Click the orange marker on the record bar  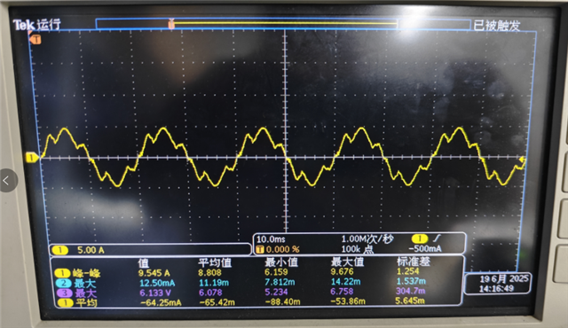coord(171,24)
